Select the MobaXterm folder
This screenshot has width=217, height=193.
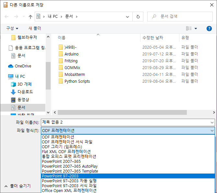click(72, 74)
